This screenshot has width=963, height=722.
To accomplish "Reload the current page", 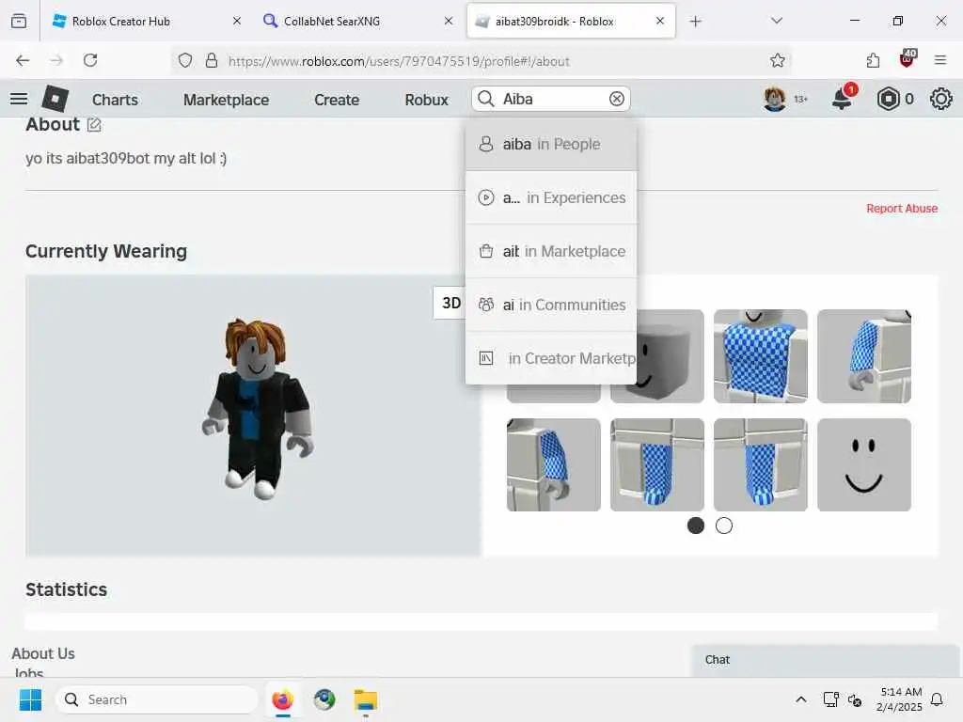I will click(x=90, y=60).
